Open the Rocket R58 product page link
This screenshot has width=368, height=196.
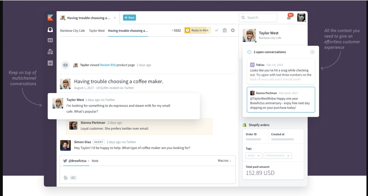(108, 65)
